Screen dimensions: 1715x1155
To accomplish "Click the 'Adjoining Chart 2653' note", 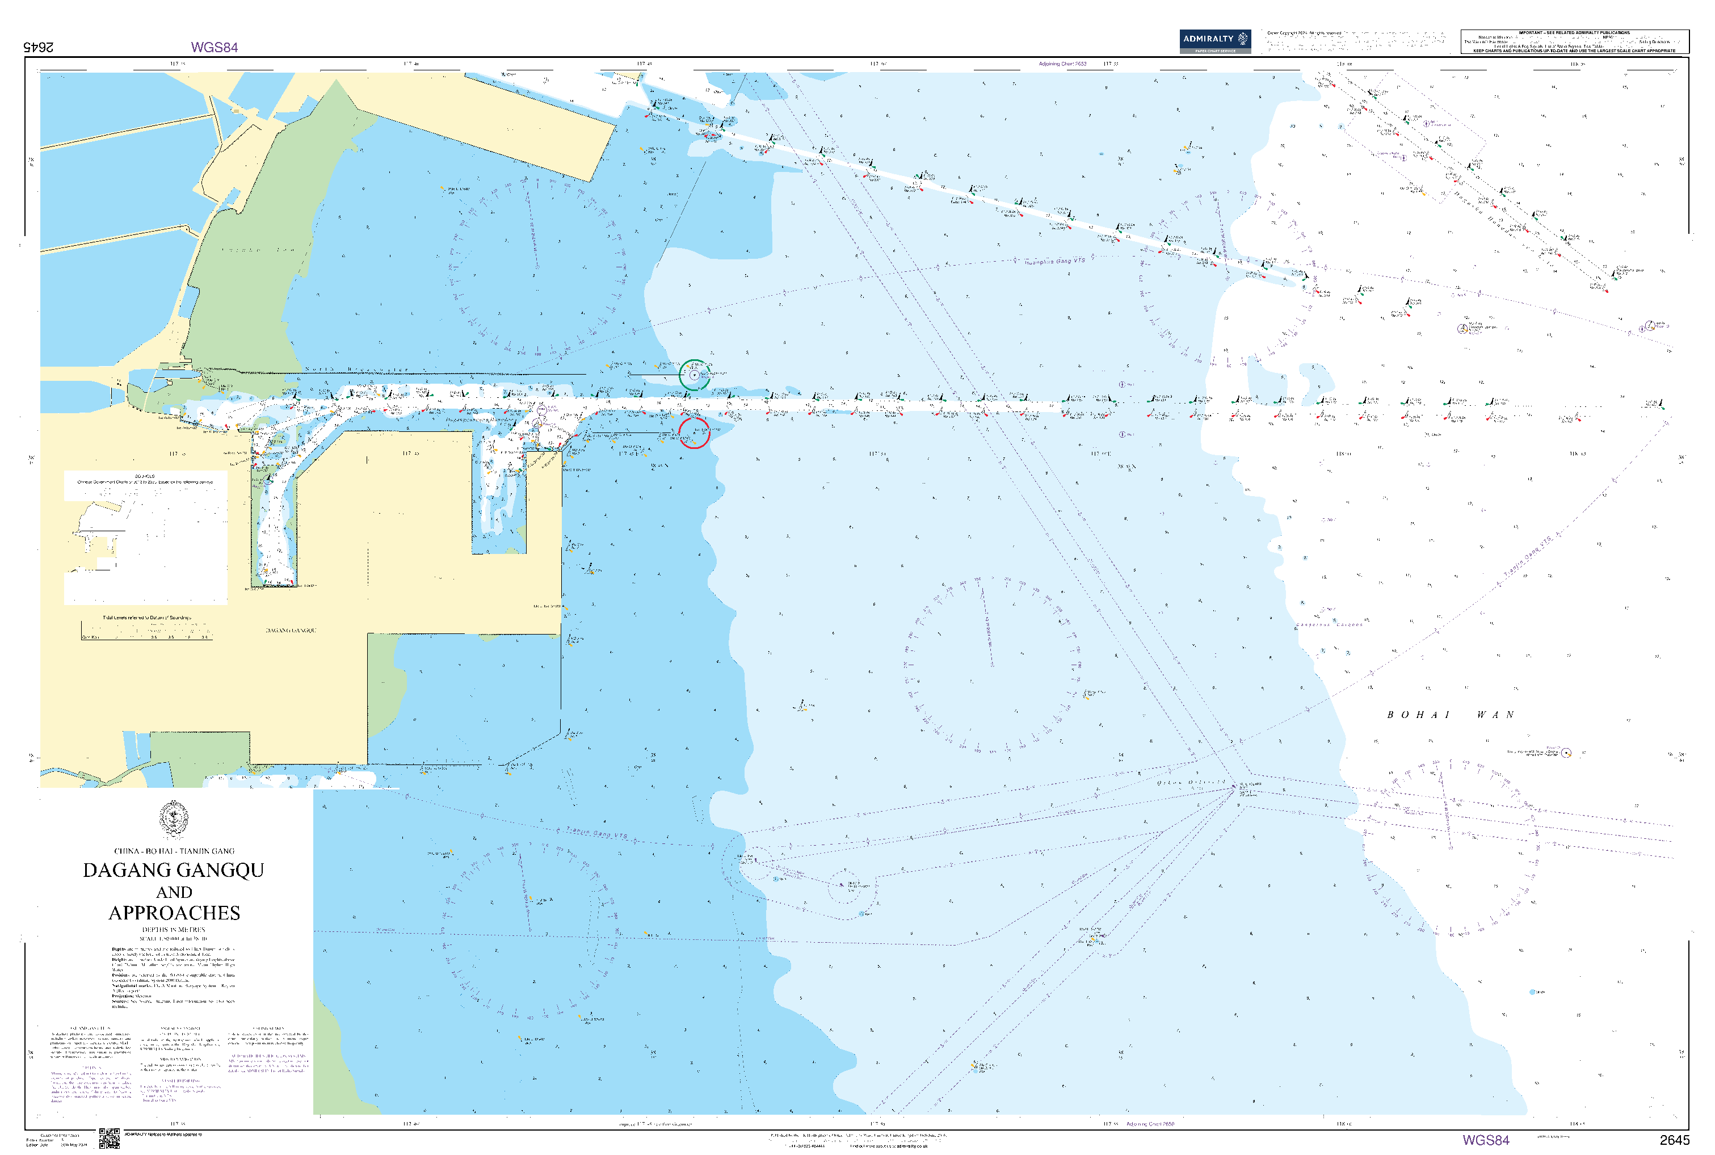I will [1062, 64].
